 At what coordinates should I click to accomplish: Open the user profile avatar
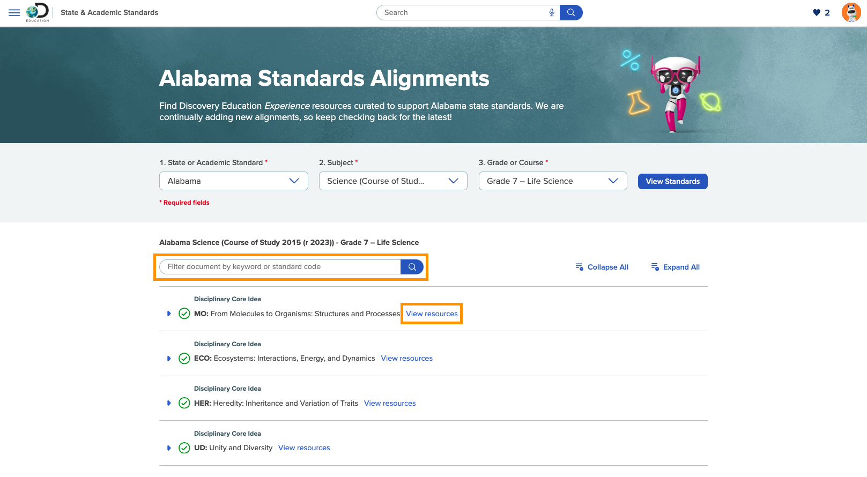tap(851, 12)
